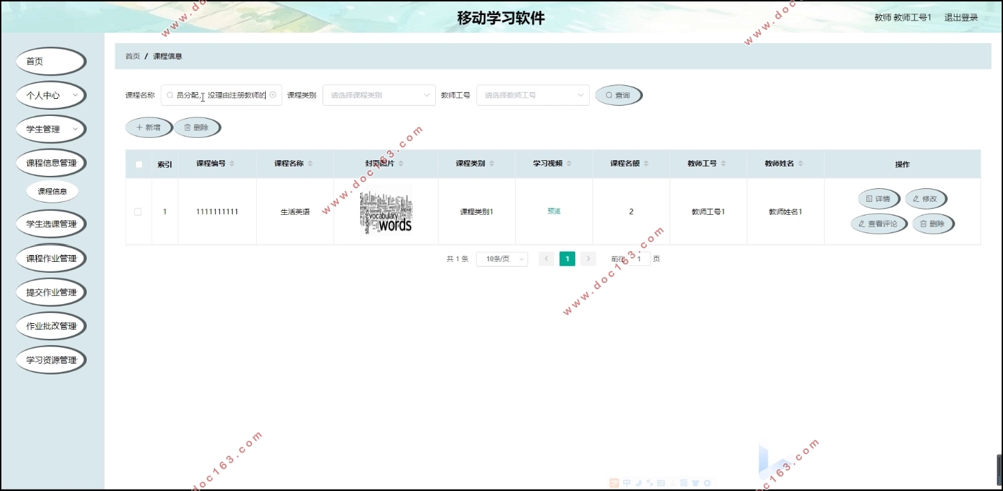Click the IME soft keyboard icon

[661, 483]
